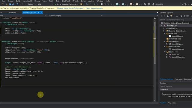Open the Debug configuration dropdown
The width and height of the screenshot is (192, 108).
[36, 4]
